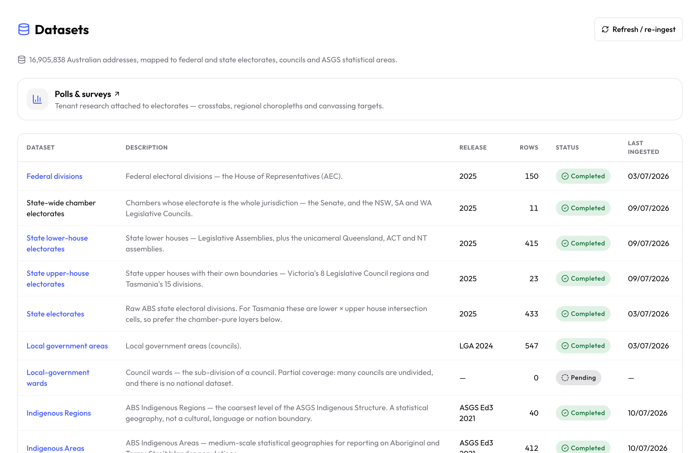700x453 pixels.
Task: Click the check icon in the State upper-house electorates status badge
Action: point(565,279)
